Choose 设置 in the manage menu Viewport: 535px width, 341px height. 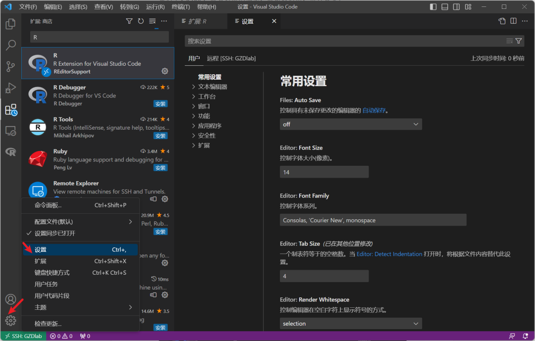tap(81, 249)
